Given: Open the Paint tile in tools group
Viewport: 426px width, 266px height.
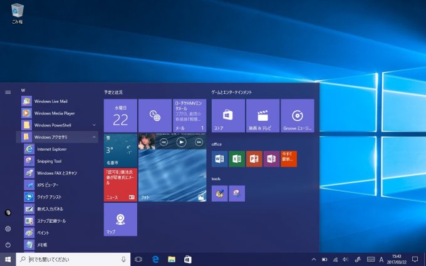Looking at the screenshot, I should 219,193.
